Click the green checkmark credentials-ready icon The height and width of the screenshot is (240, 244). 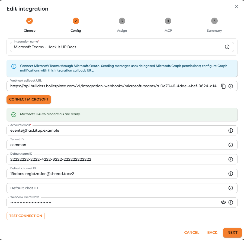tap(14, 115)
